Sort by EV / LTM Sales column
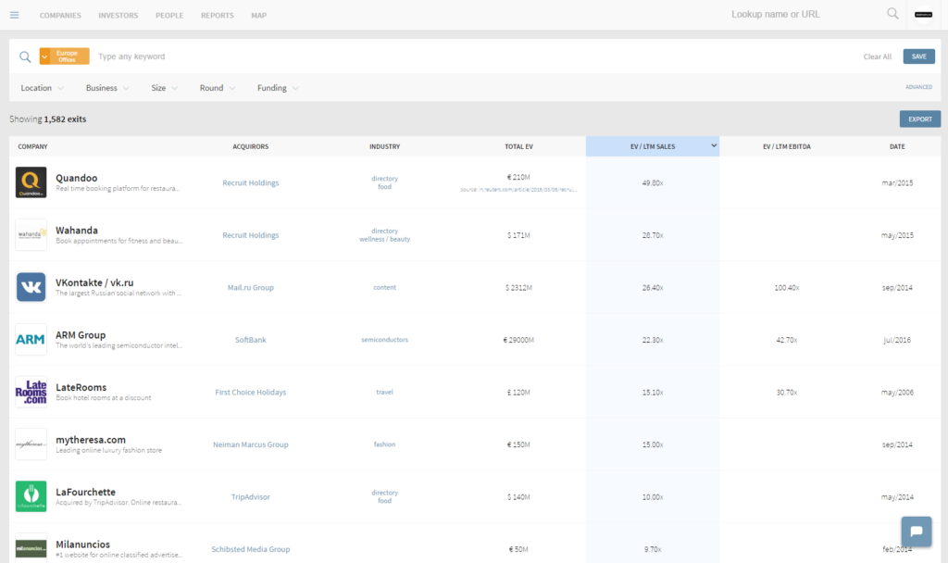948x563 pixels. point(653,146)
